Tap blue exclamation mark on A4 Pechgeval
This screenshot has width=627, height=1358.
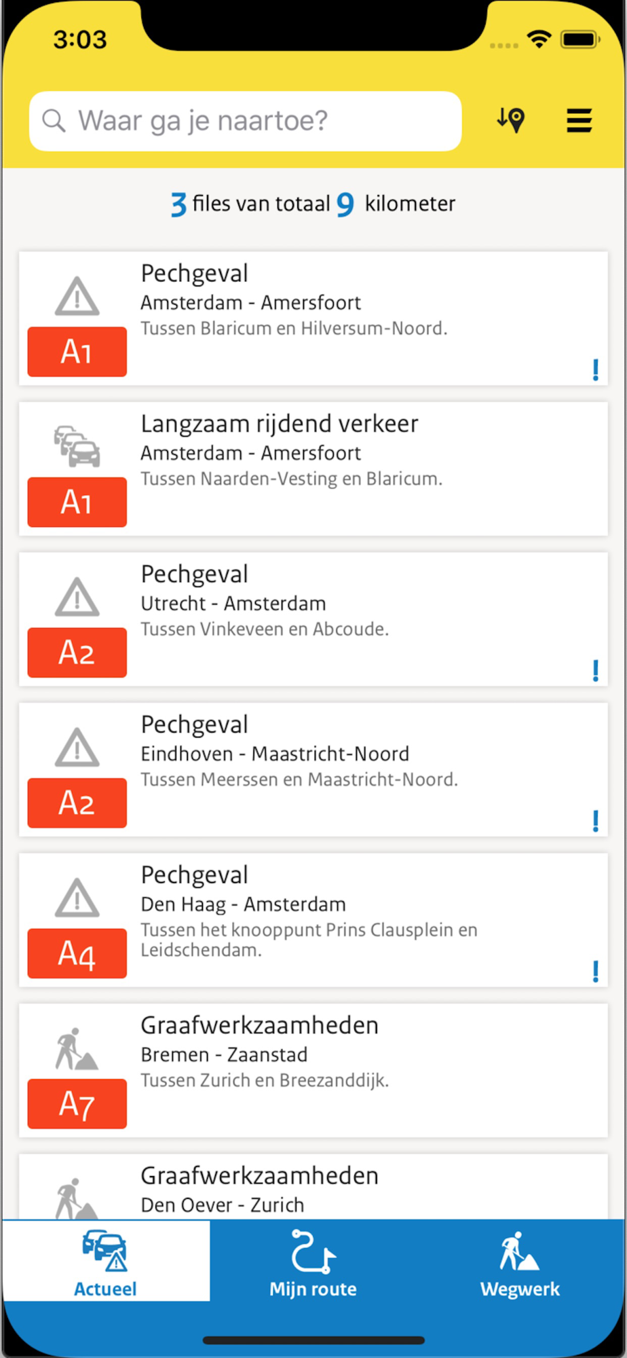(595, 971)
